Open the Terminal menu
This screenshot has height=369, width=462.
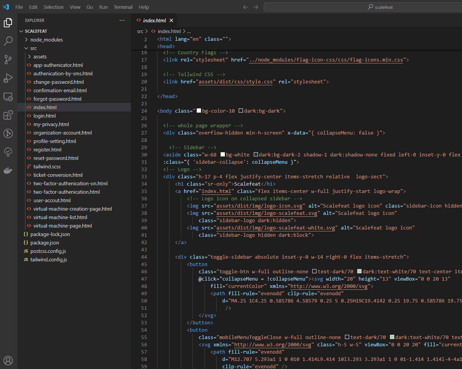(123, 7)
